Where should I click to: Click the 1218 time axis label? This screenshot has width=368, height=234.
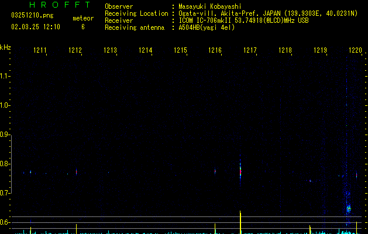click(285, 50)
